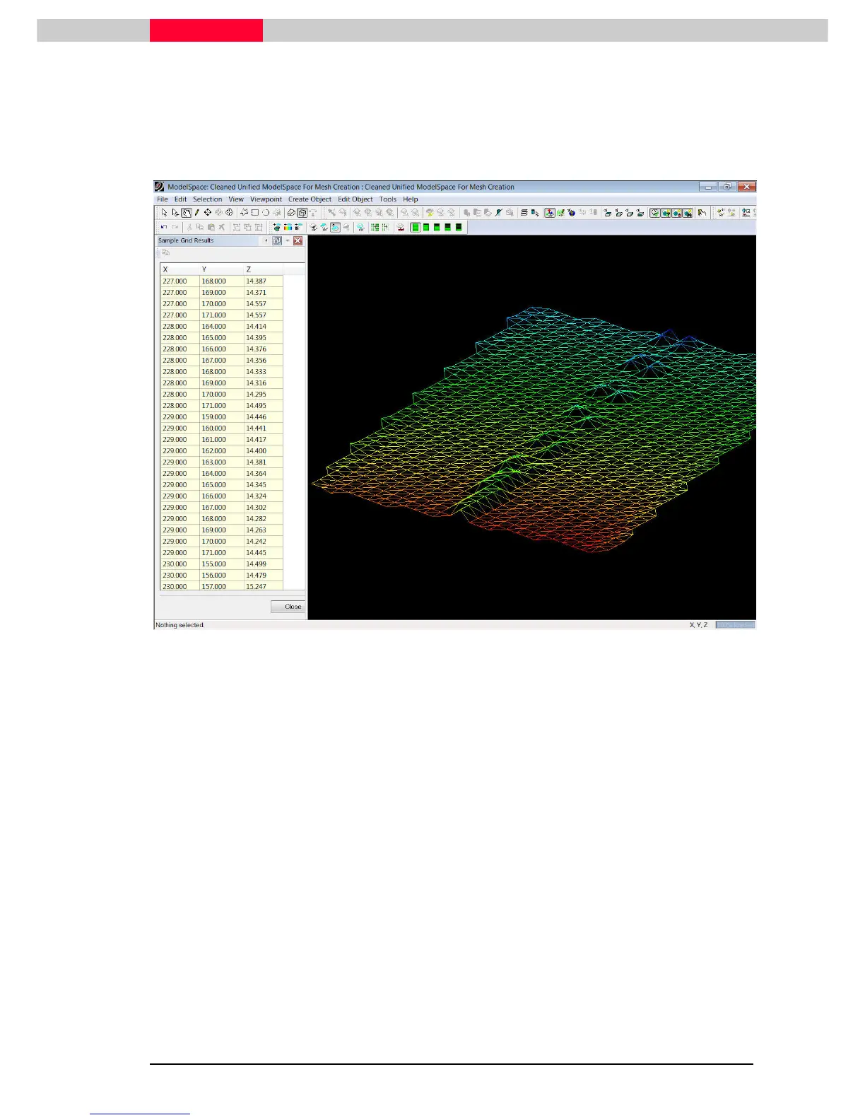Choose the rectangle fence tool
The height and width of the screenshot is (1120, 865).
254,212
